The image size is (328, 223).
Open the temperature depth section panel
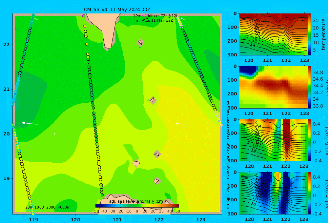pos(274,34)
